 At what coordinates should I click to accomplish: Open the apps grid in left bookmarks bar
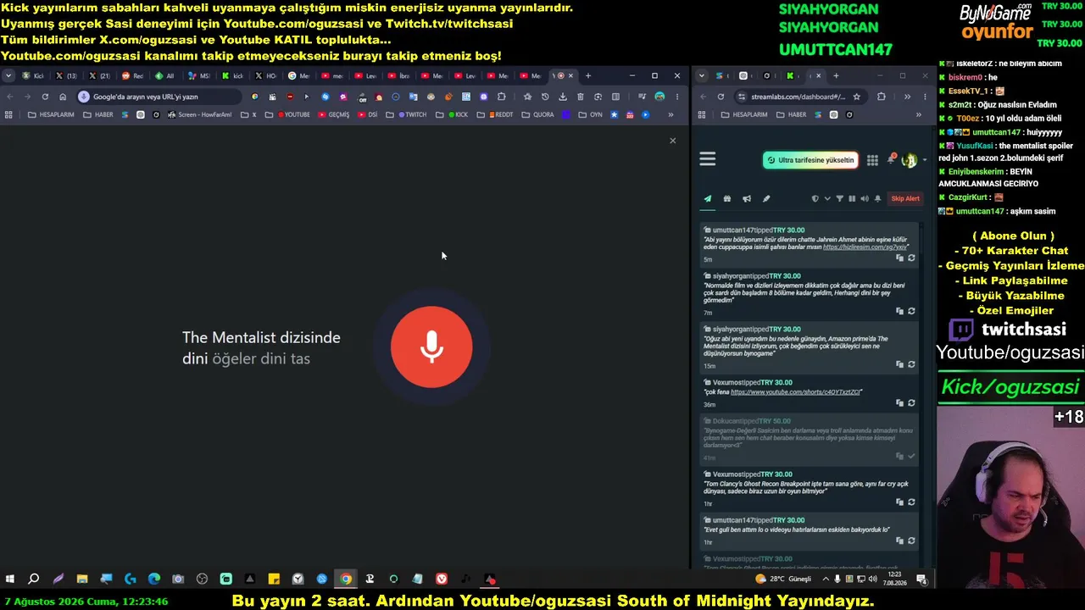(8, 114)
